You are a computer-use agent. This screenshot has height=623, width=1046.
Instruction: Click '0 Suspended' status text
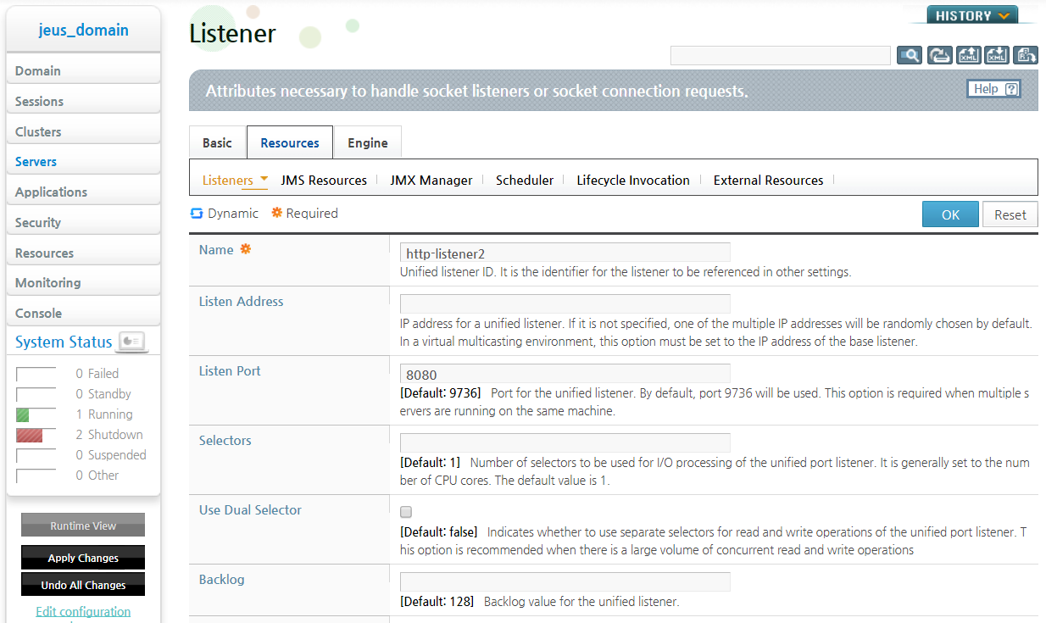[x=111, y=455]
